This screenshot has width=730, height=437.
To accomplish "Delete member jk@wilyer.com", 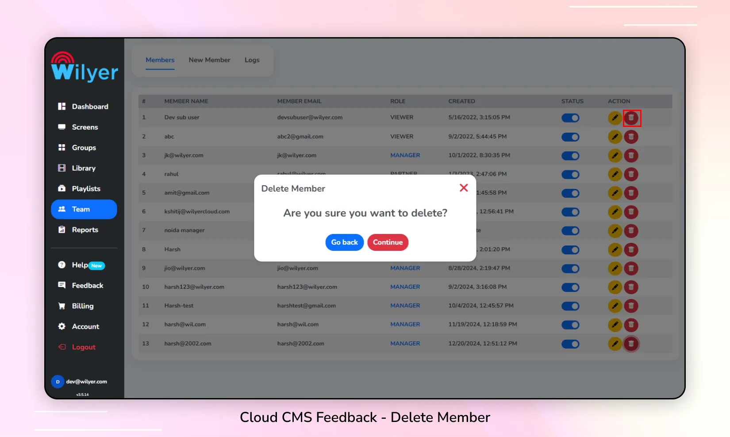I will [631, 156].
